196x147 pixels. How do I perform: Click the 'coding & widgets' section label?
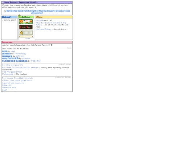tap(65, 64)
